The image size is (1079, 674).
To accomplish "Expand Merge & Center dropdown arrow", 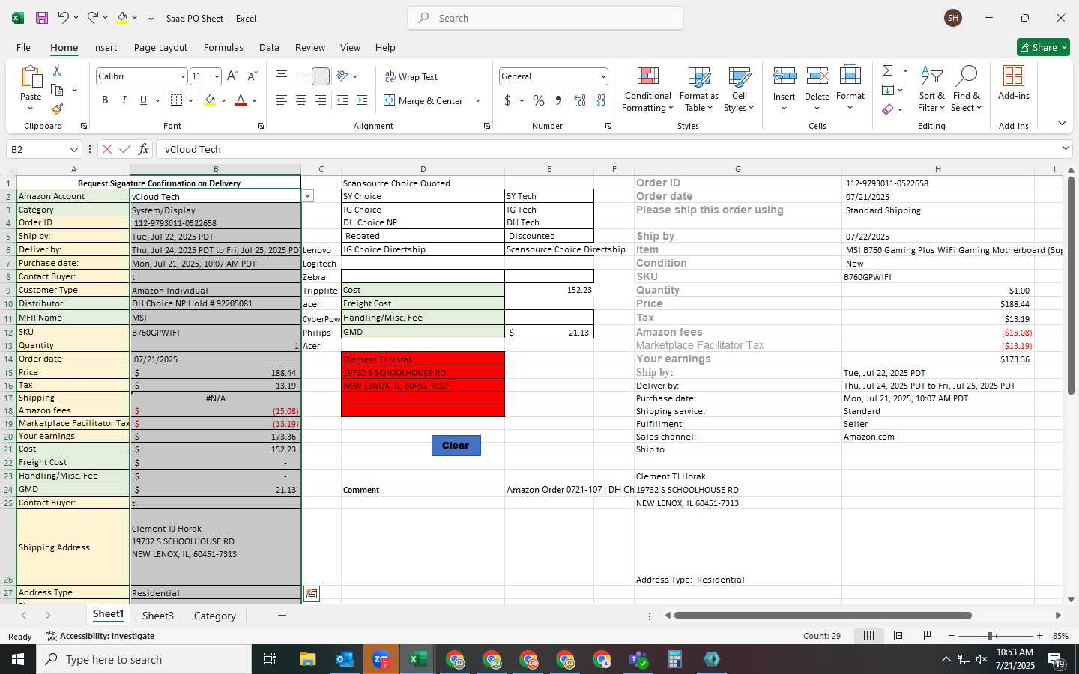I will coord(477,100).
